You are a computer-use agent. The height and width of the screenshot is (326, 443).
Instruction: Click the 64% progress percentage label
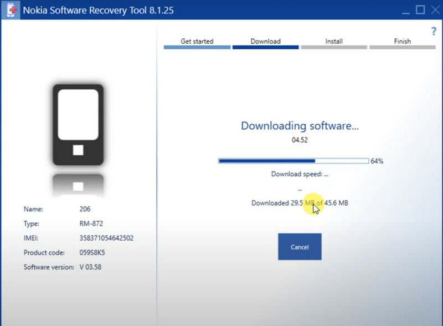(377, 161)
